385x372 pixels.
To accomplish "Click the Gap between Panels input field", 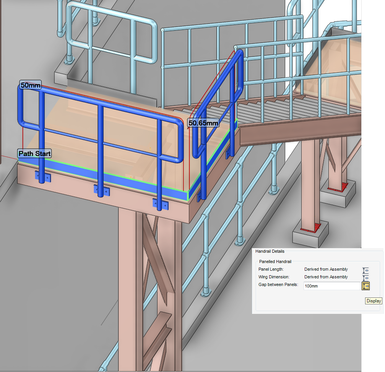I will coord(331,286).
